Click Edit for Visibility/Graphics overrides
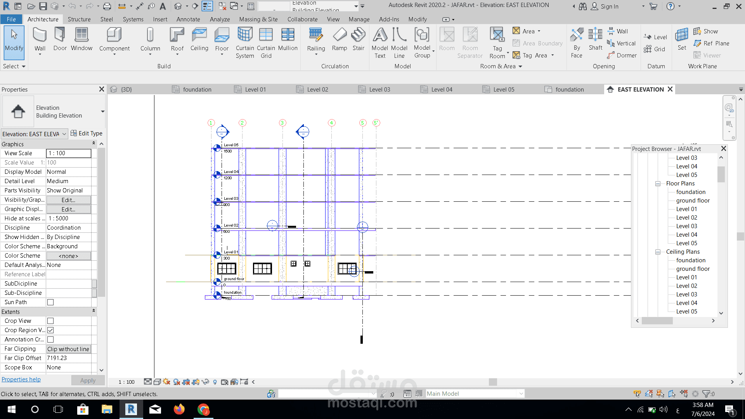 click(x=69, y=200)
